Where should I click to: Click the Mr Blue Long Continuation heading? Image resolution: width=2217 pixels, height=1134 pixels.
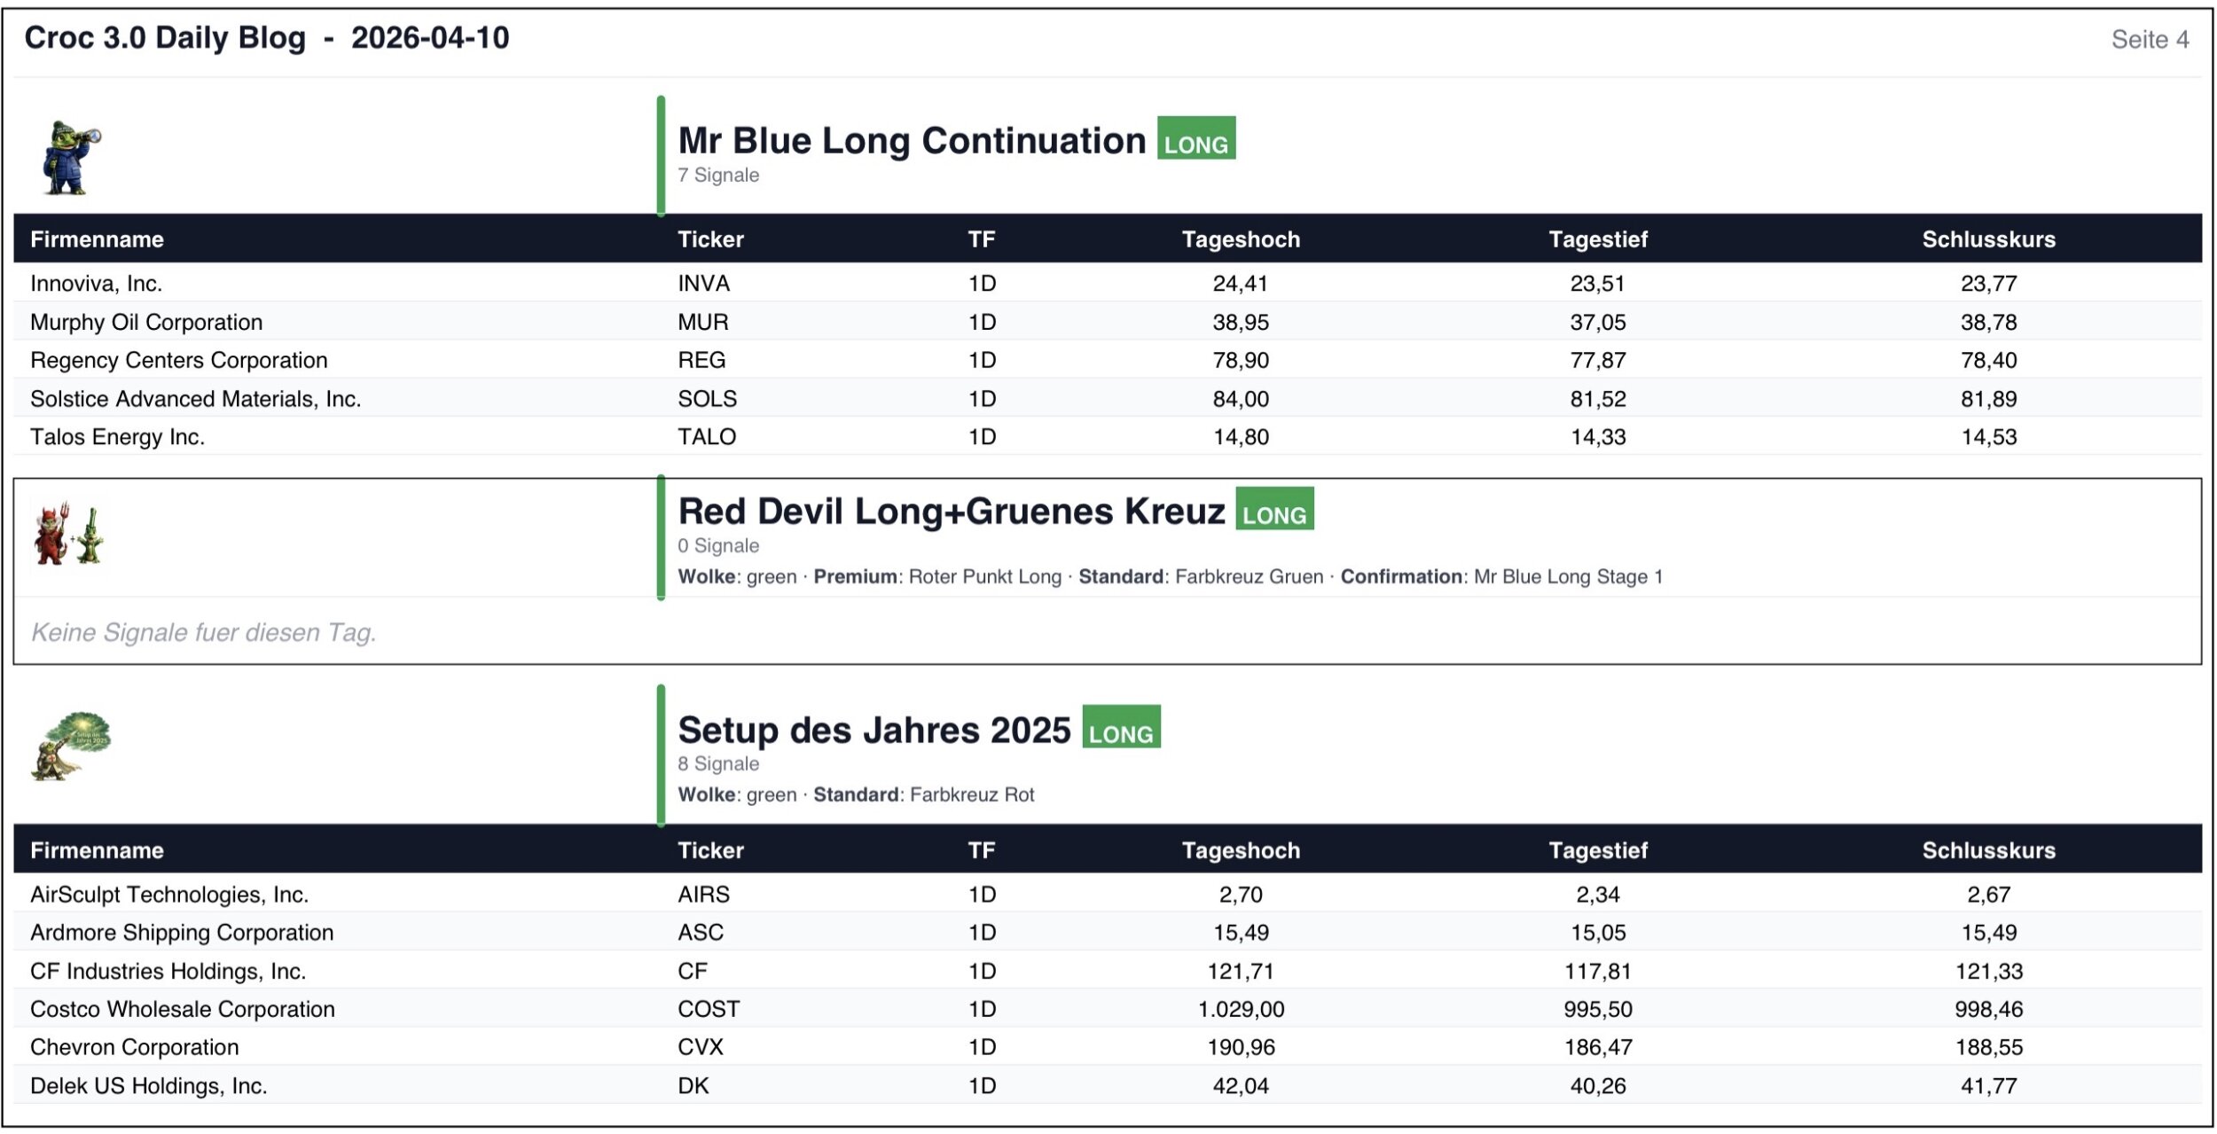(x=912, y=141)
